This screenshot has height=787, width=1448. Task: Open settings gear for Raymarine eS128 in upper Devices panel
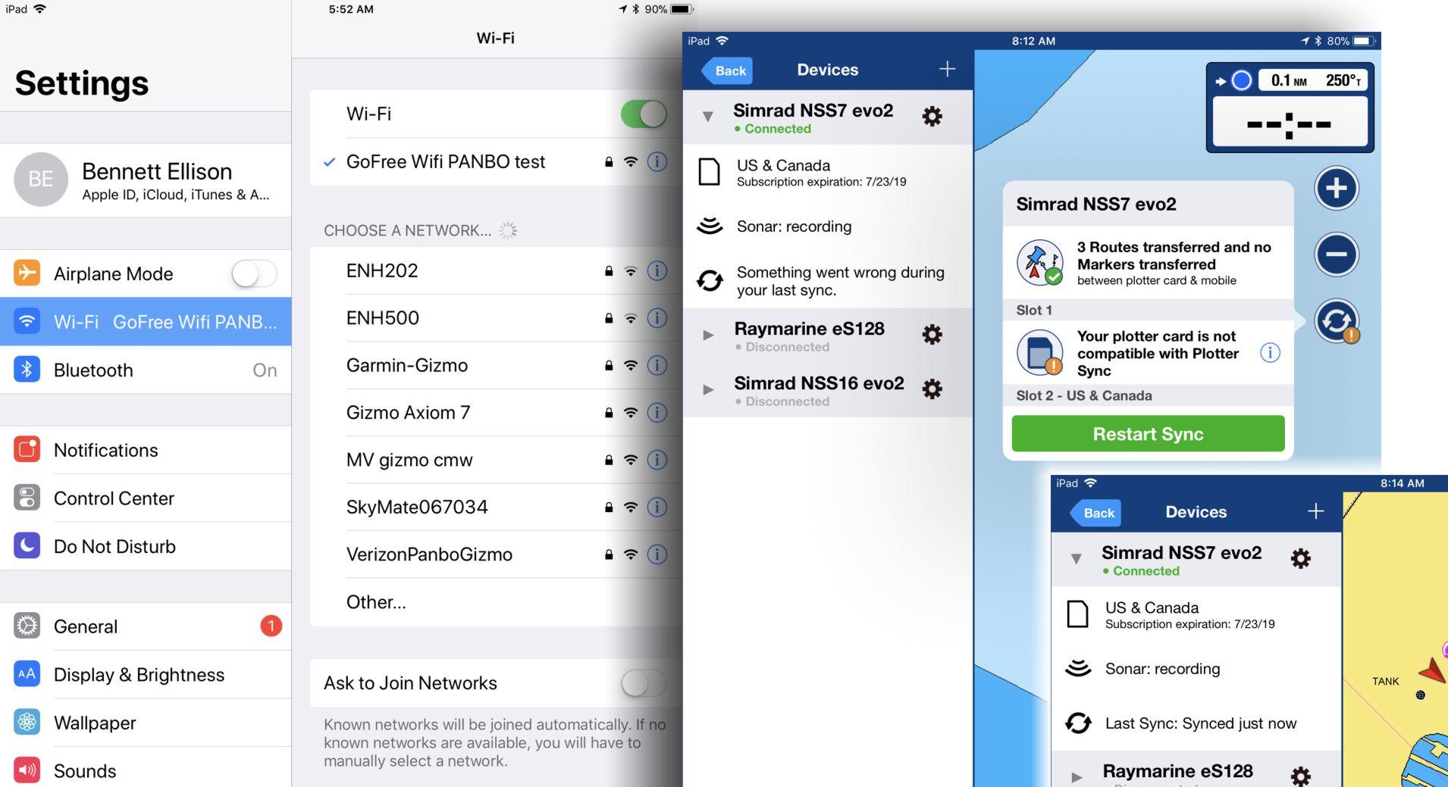coord(932,334)
